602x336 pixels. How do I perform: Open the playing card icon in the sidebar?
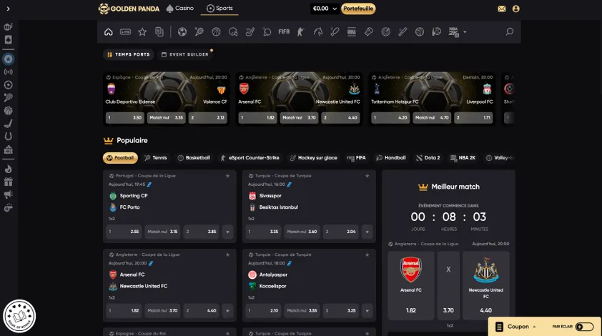(8, 39)
